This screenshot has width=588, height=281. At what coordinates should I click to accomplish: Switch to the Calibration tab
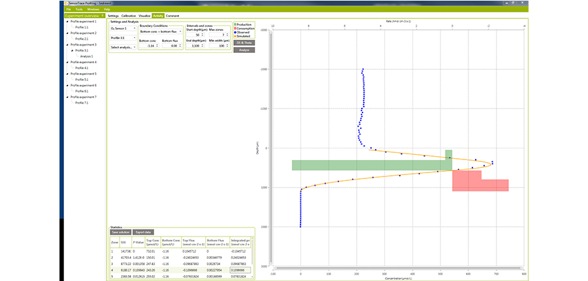(129, 16)
